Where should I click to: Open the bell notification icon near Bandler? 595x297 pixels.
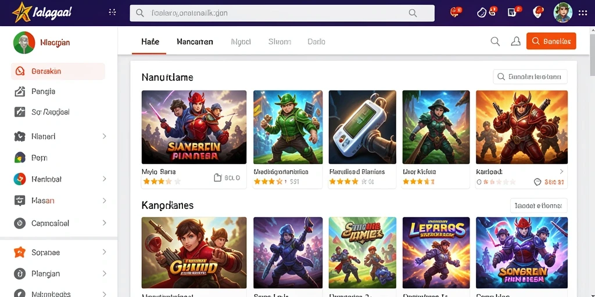[516, 41]
